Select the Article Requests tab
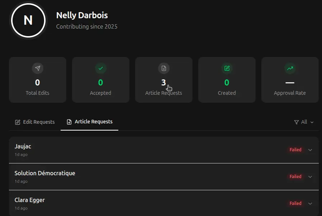Image resolution: width=322 pixels, height=216 pixels. 90,122
